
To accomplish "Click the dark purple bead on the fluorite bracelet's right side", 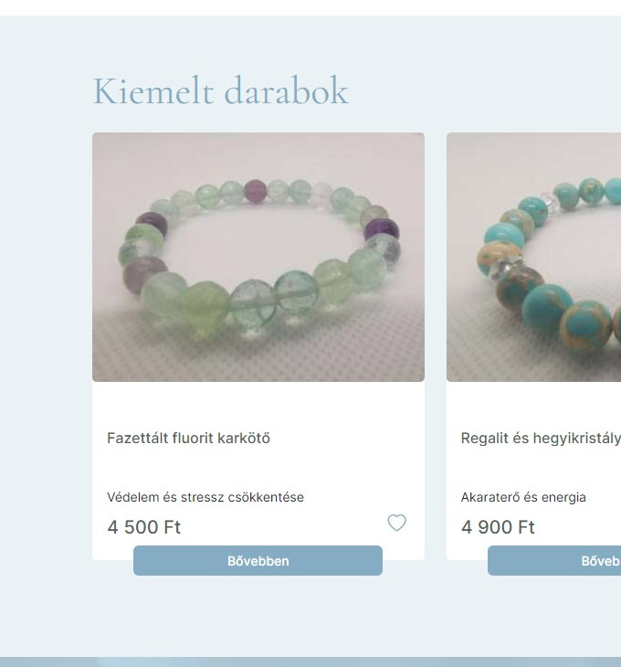I will pyautogui.click(x=381, y=230).
